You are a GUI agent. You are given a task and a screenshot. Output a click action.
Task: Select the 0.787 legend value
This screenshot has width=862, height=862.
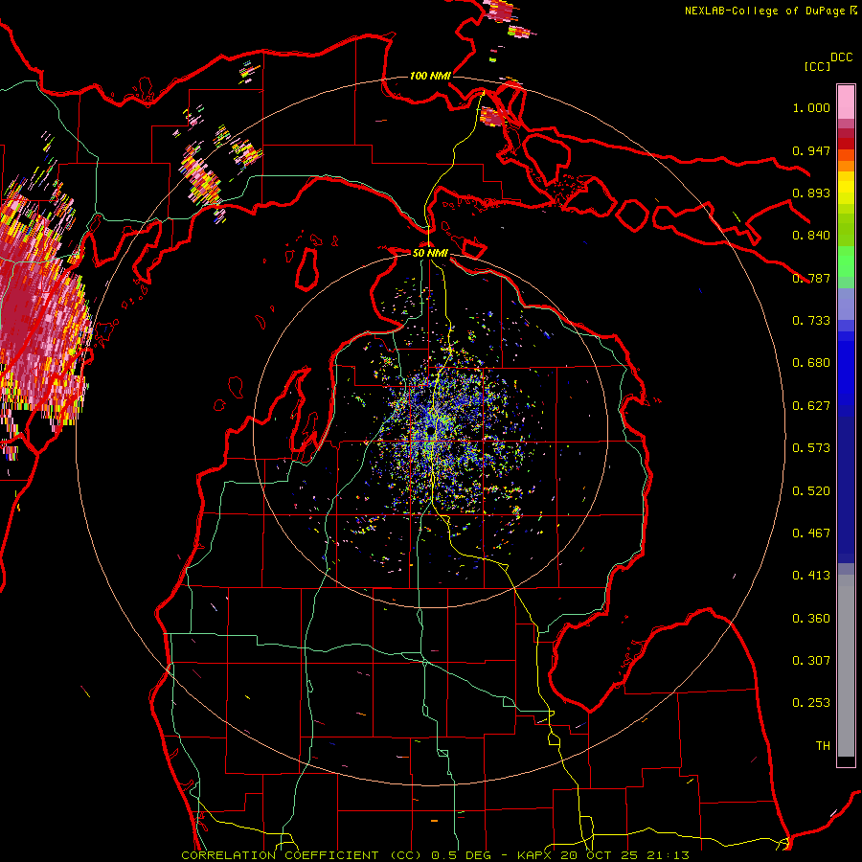point(811,278)
